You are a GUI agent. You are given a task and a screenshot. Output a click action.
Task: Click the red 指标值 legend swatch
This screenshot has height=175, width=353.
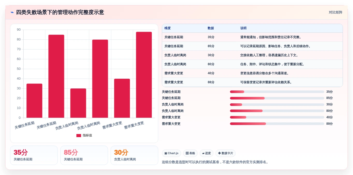pyautogui.click(x=79, y=135)
